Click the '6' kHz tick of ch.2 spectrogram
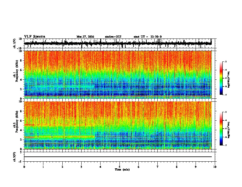Screen dimensions: 242x187 [21, 121]
